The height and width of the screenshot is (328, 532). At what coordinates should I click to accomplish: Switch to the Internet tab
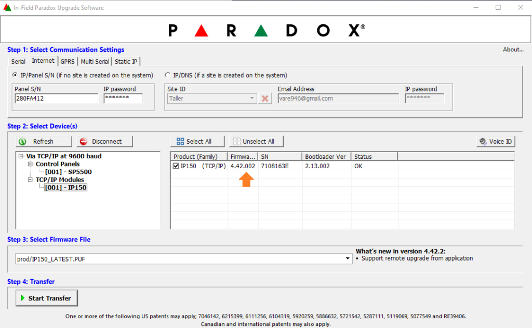[x=43, y=61]
